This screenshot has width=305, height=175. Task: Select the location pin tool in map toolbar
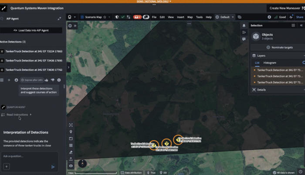71,132
